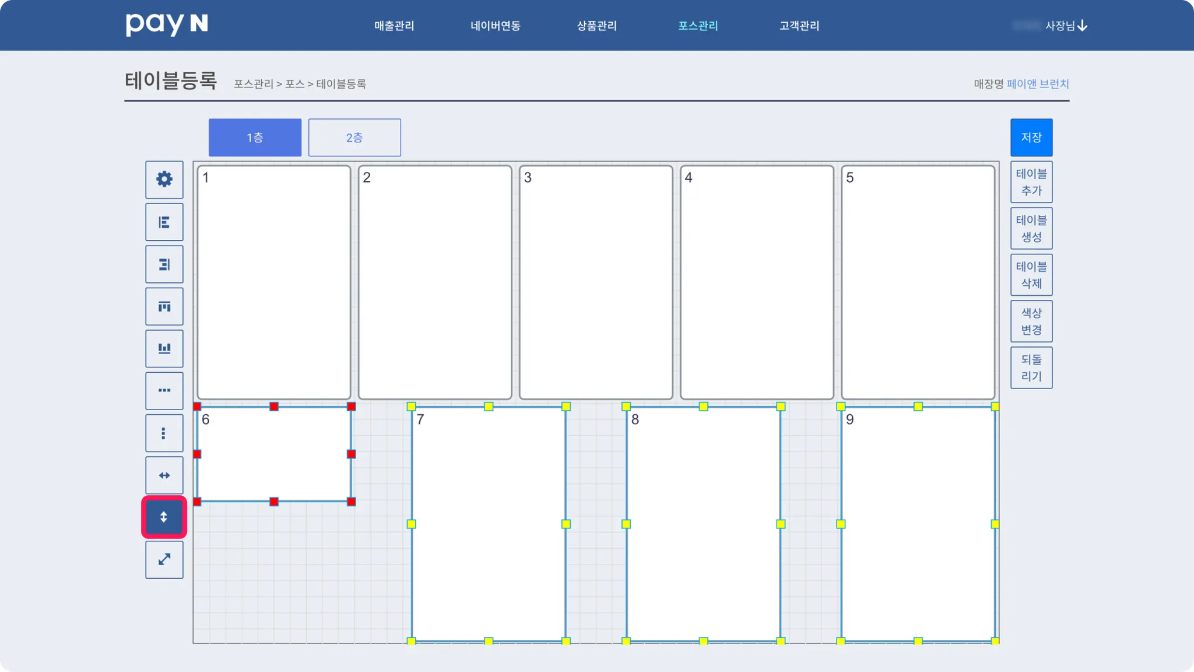Image resolution: width=1194 pixels, height=672 pixels.
Task: Select the align right tool icon
Action: pos(164,264)
